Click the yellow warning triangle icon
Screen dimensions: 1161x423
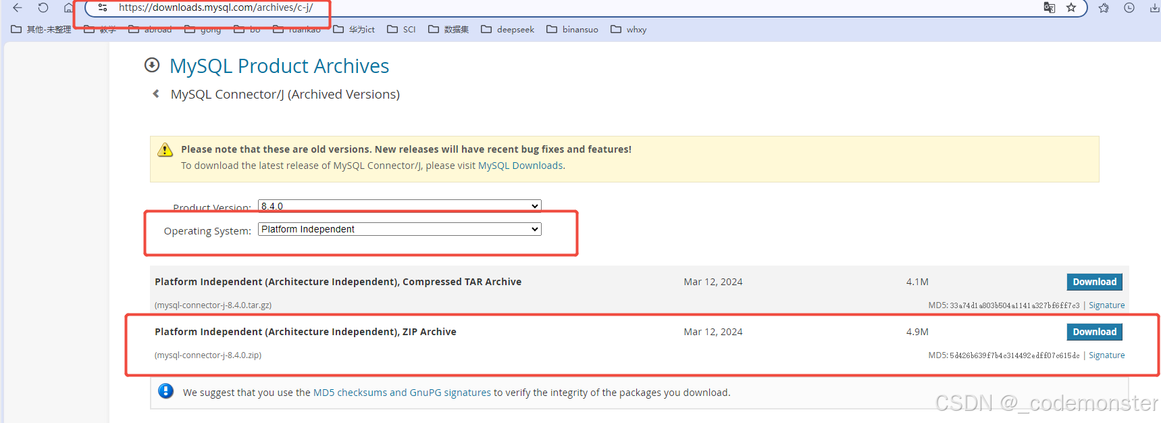[x=165, y=150]
